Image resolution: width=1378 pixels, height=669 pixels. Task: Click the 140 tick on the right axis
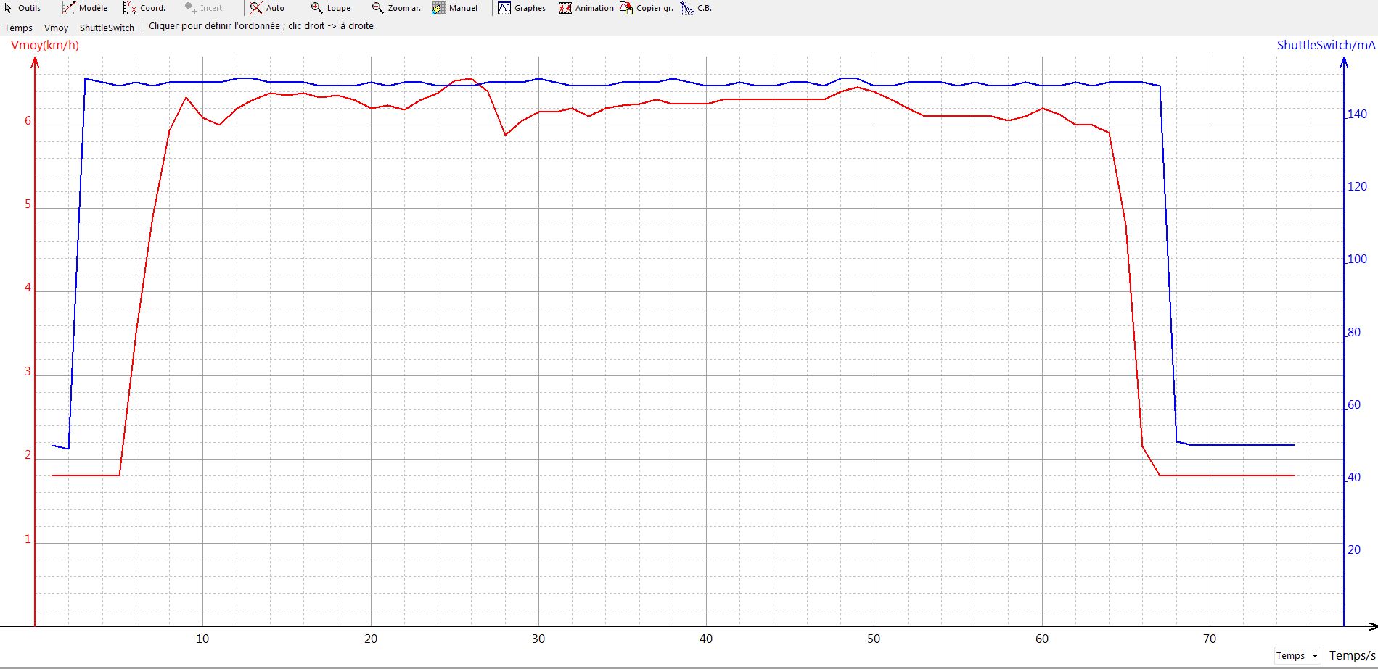[1356, 114]
